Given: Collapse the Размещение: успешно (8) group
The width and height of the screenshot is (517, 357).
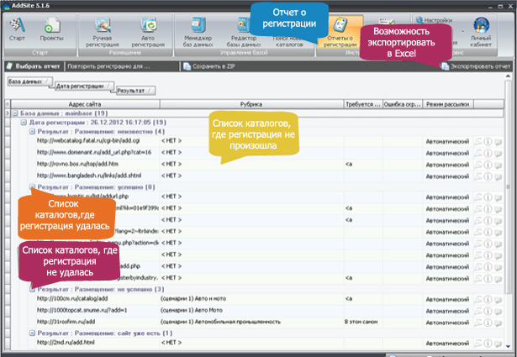Looking at the screenshot, I should click(32, 186).
